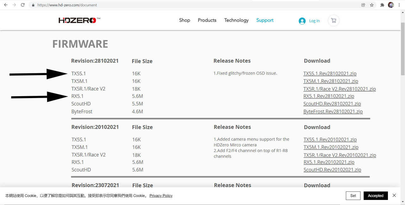
Task: Click the 5.5M file size value
Action: [x=137, y=104]
